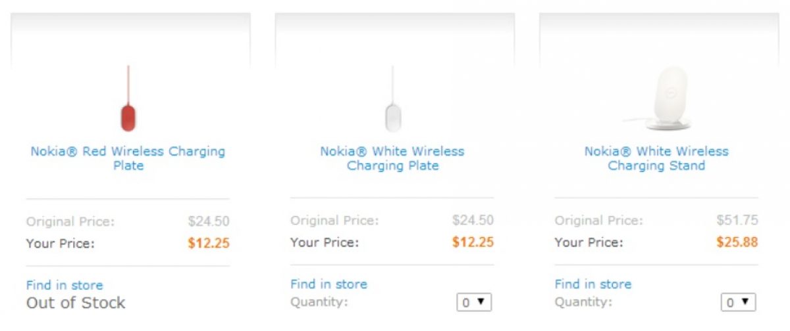Open the Nokia White Wireless Charging Plate link
Viewport: 790px width, 331px height.
click(392, 158)
